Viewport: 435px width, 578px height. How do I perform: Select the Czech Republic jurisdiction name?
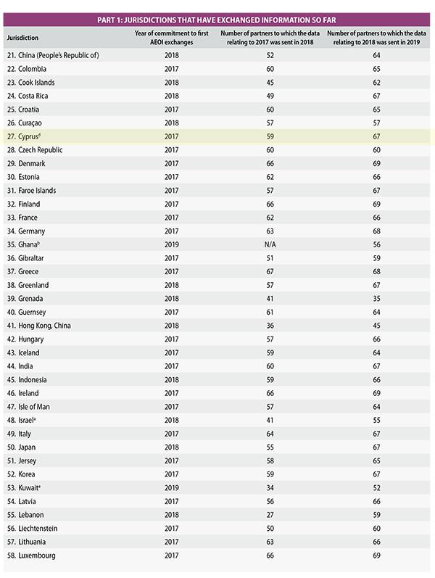tap(36, 149)
